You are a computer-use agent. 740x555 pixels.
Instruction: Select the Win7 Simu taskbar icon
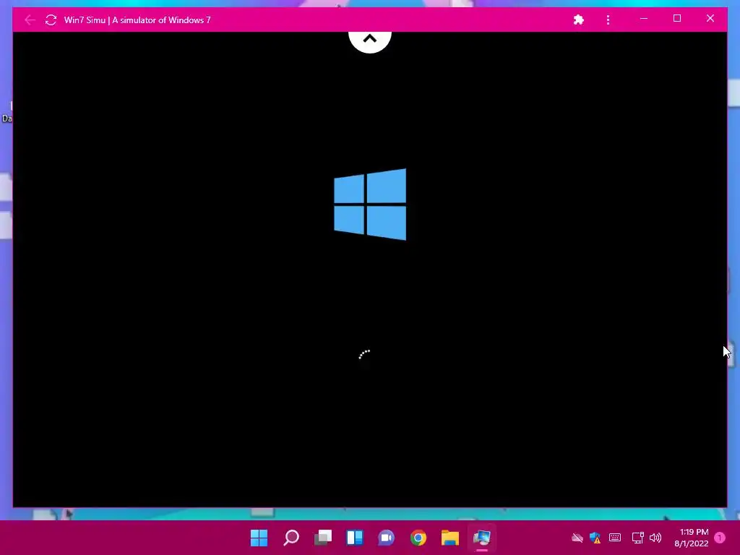[482, 538]
